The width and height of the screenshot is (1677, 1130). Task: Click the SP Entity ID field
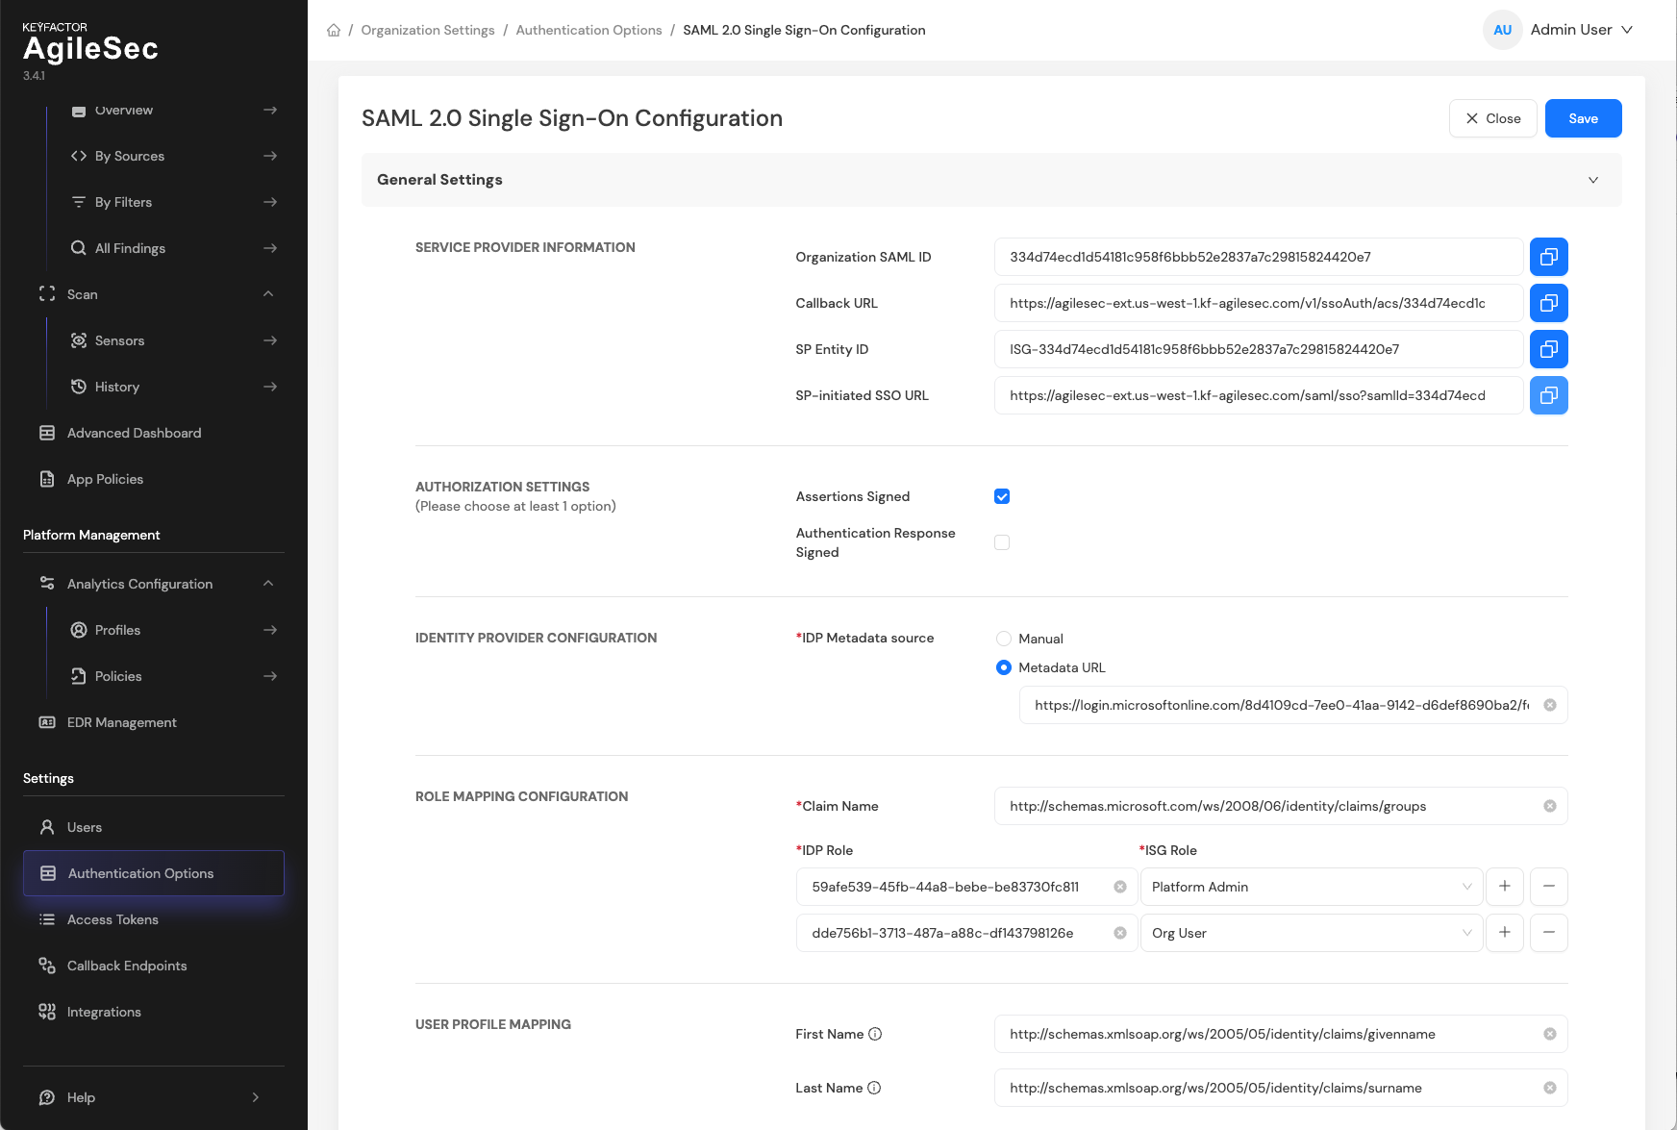[1259, 349]
